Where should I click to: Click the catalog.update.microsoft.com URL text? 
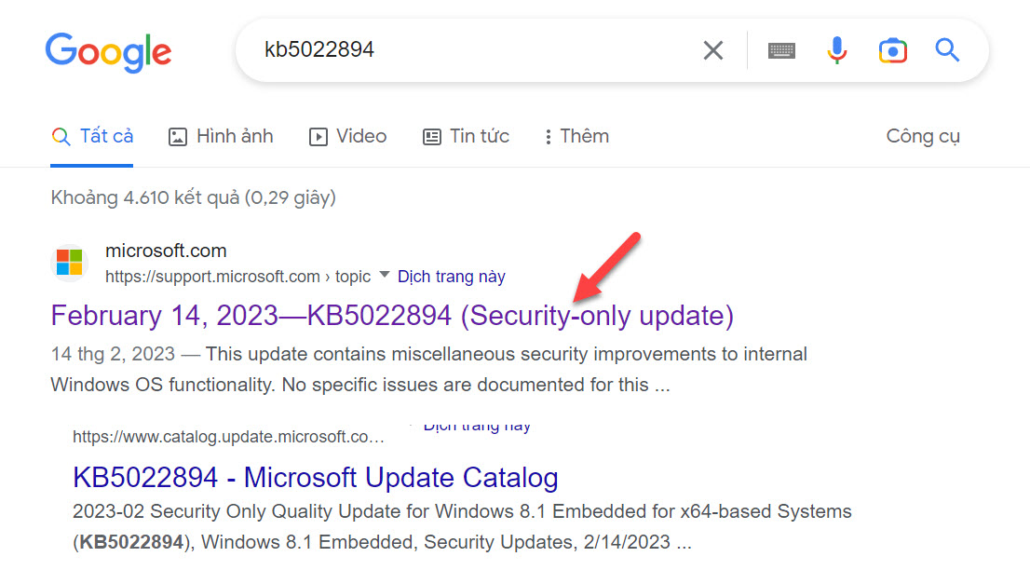coord(227,437)
